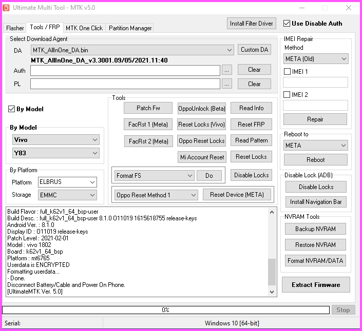The image size is (362, 331).
Task: Switch to the Flasher tab
Action: point(15,28)
